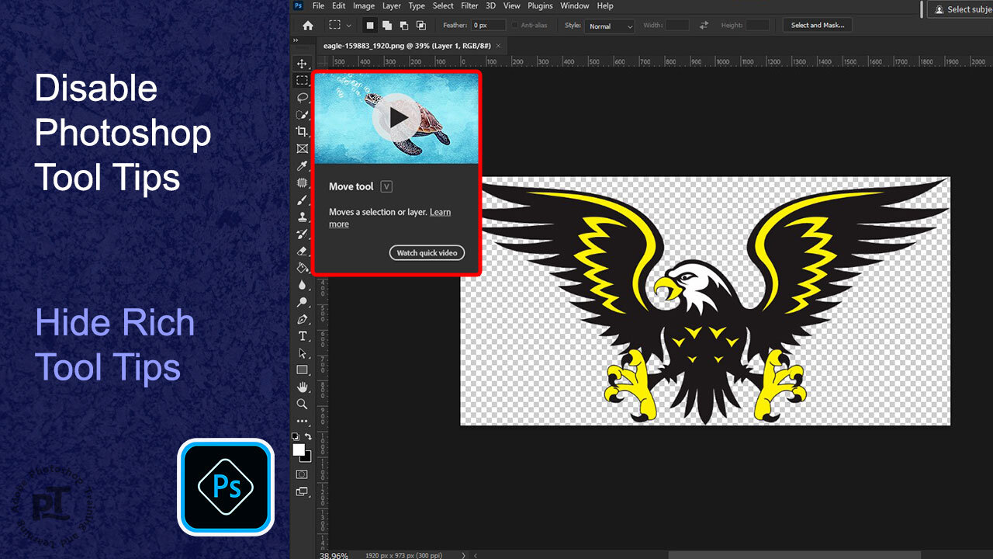The height and width of the screenshot is (559, 993).
Task: Select the Paint Bucket tool
Action: 303,268
